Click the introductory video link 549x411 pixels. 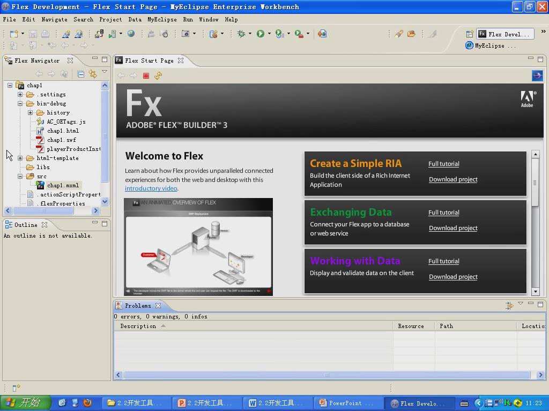click(151, 188)
